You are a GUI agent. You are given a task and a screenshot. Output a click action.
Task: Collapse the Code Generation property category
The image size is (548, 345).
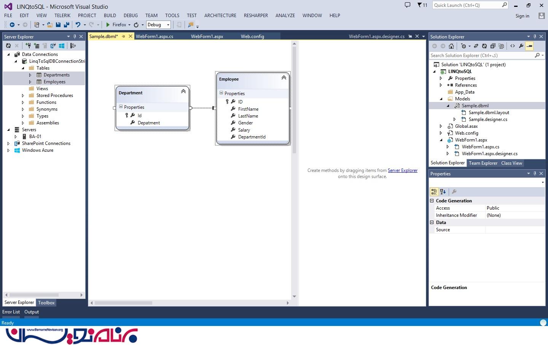tap(432, 201)
